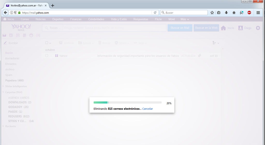This screenshot has width=265, height=145.
Task: Click the last icon right of the smiley
Action: coord(38,35)
